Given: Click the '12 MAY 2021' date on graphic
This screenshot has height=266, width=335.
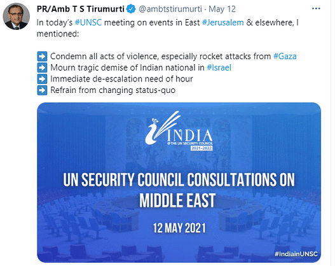Looking at the screenshot, I should (179, 228).
